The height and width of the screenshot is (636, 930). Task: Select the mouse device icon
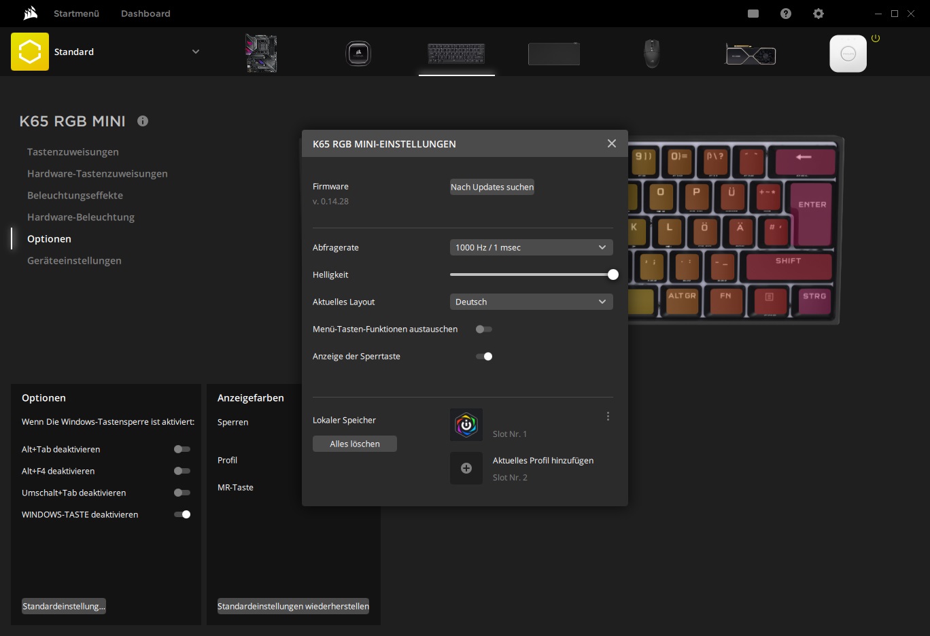click(651, 53)
